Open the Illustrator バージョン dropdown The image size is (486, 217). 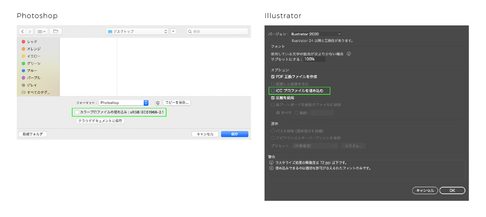tap(316, 34)
